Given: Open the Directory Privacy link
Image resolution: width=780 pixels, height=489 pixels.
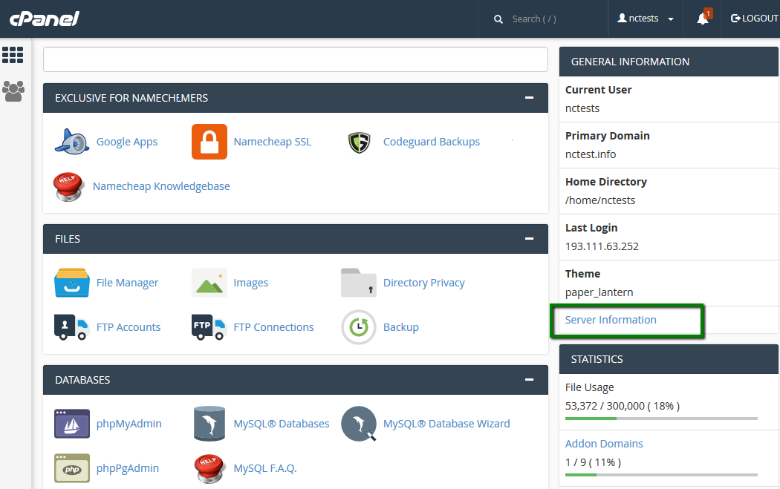Looking at the screenshot, I should pyautogui.click(x=424, y=283).
